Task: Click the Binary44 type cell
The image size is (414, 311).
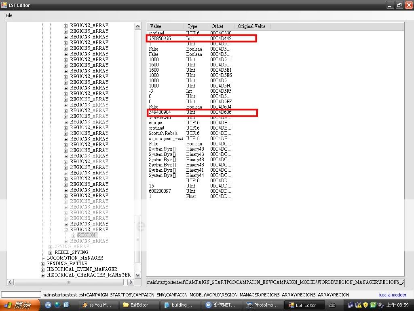Action: click(x=195, y=175)
